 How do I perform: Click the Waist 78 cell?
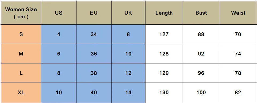point(238,73)
